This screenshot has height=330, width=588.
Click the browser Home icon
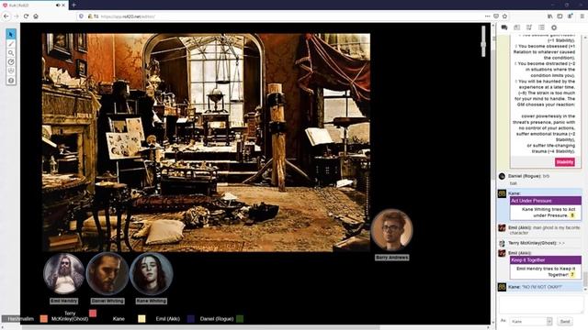tap(36, 16)
